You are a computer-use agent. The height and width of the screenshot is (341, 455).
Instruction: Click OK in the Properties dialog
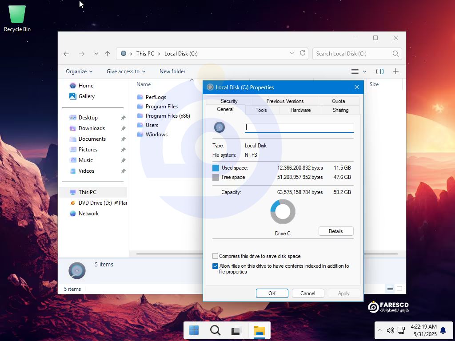pos(272,293)
